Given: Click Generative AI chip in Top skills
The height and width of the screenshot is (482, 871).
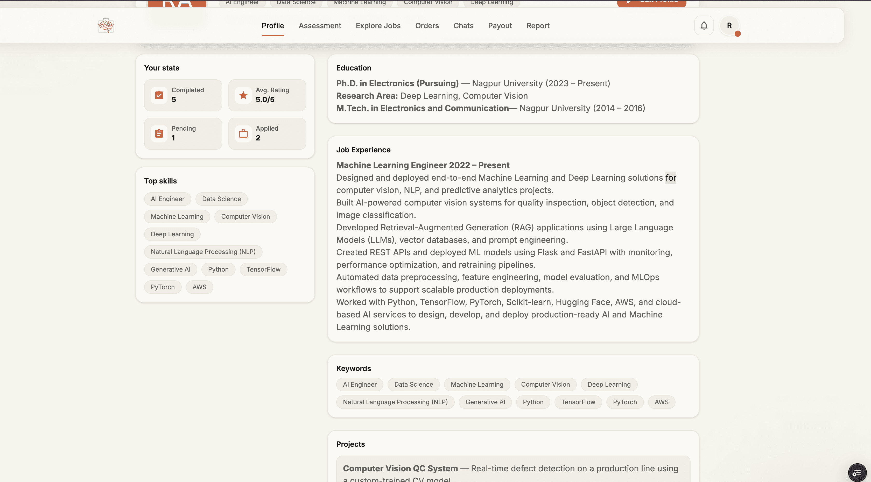Looking at the screenshot, I should [171, 270].
